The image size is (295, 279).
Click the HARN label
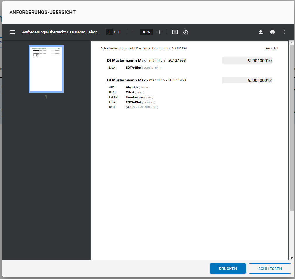tap(113, 97)
